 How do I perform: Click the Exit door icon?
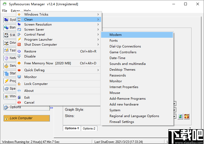pyautogui.click(x=19, y=98)
